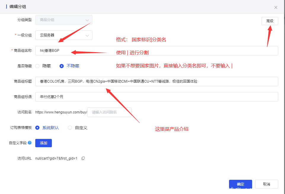
Task: Click the 分组类型 dropdown showing 商品分组
Action: pyautogui.click(x=64, y=20)
